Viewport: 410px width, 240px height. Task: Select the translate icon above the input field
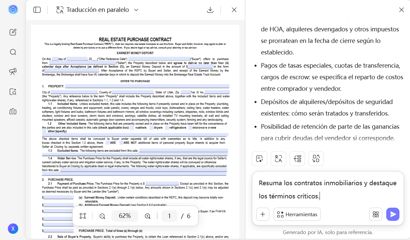click(x=278, y=158)
